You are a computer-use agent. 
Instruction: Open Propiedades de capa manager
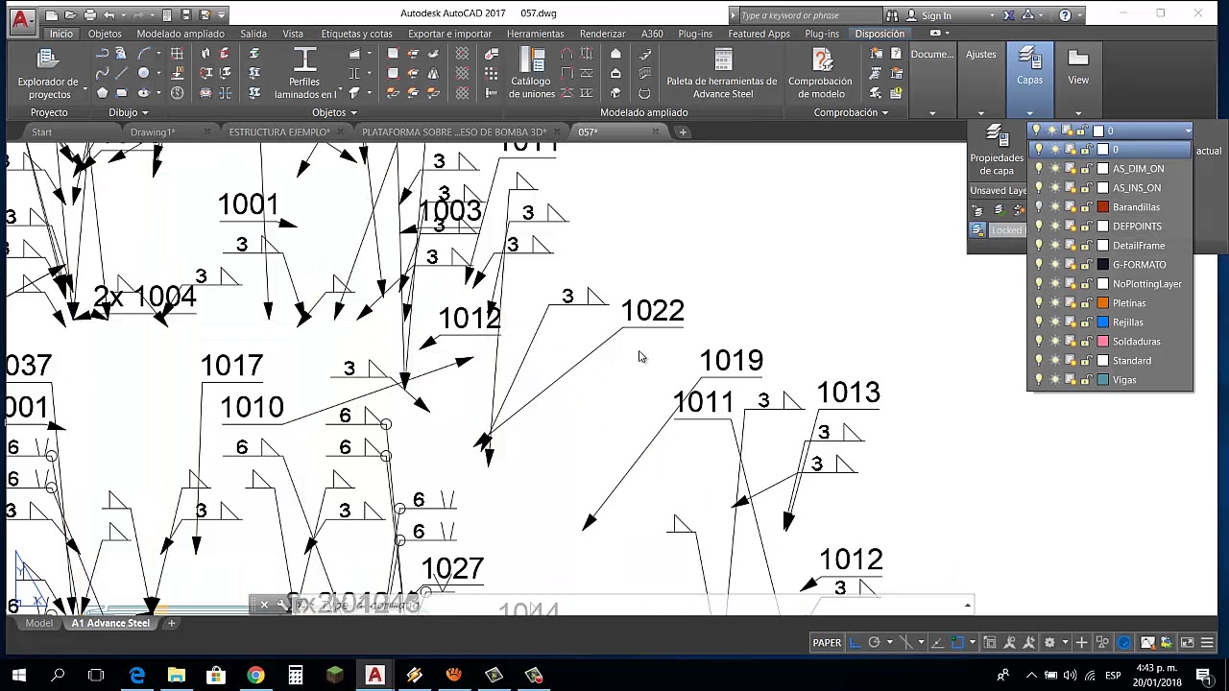tap(997, 152)
